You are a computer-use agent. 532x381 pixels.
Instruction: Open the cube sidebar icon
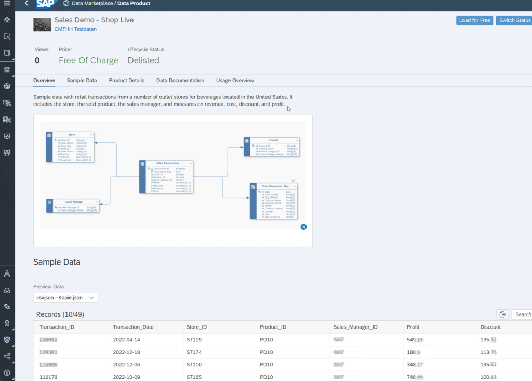point(7,339)
